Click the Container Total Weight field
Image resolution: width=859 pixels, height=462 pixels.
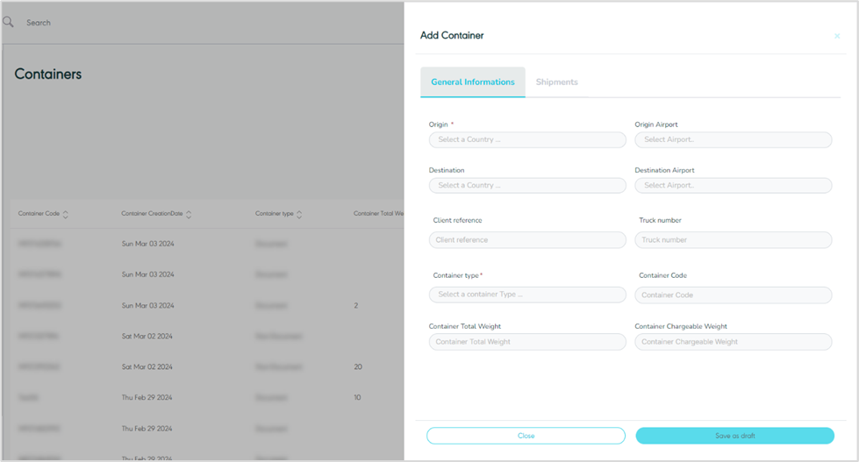[x=527, y=342]
